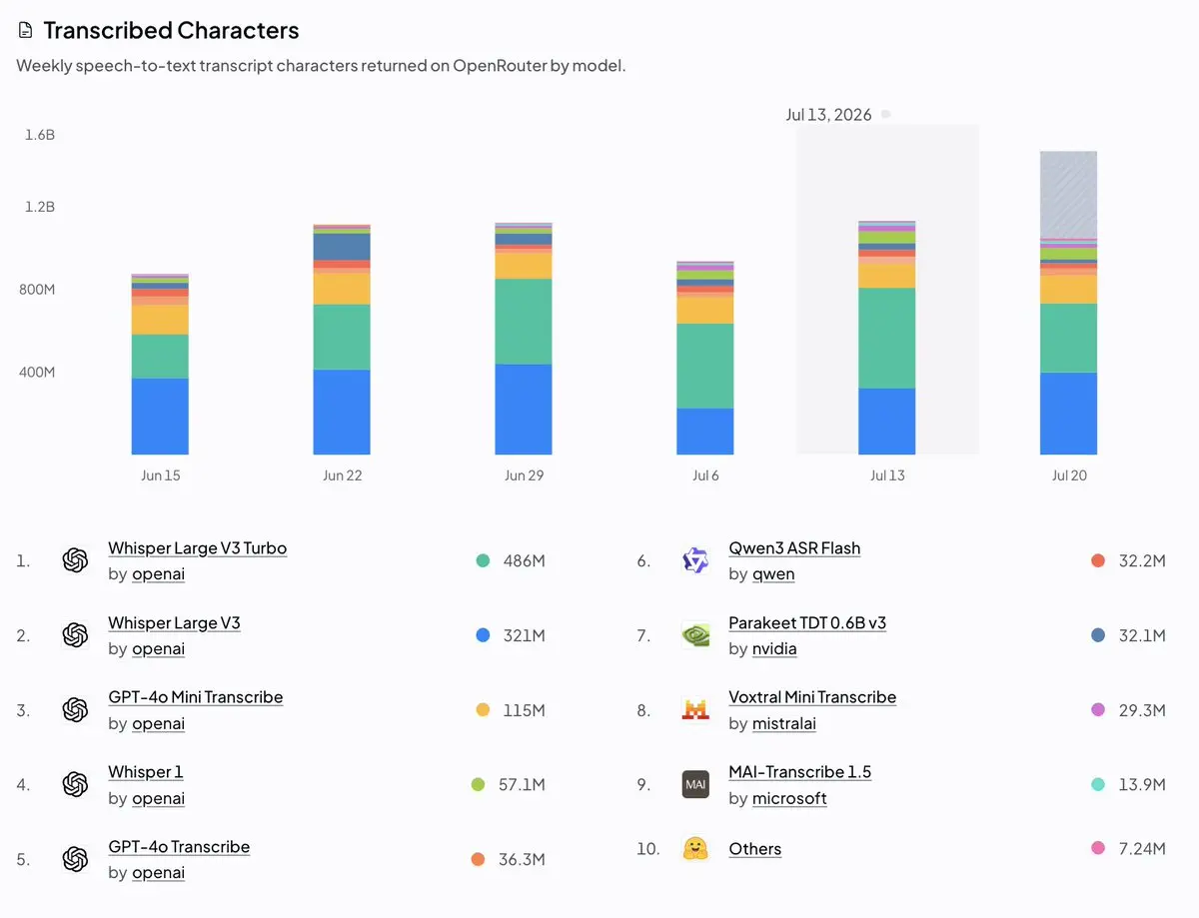Click the 486M value text

524,561
